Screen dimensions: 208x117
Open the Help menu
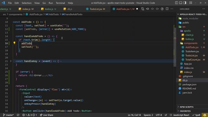coord(70,3)
